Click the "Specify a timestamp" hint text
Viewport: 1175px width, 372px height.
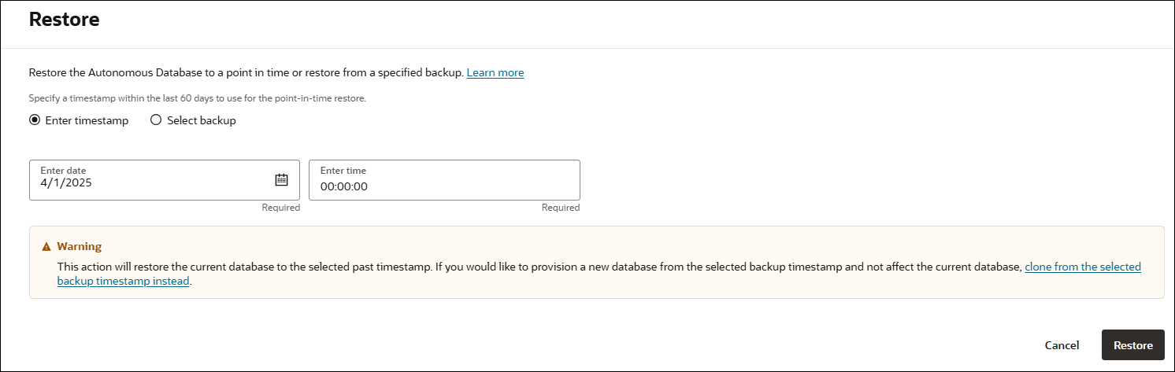197,98
